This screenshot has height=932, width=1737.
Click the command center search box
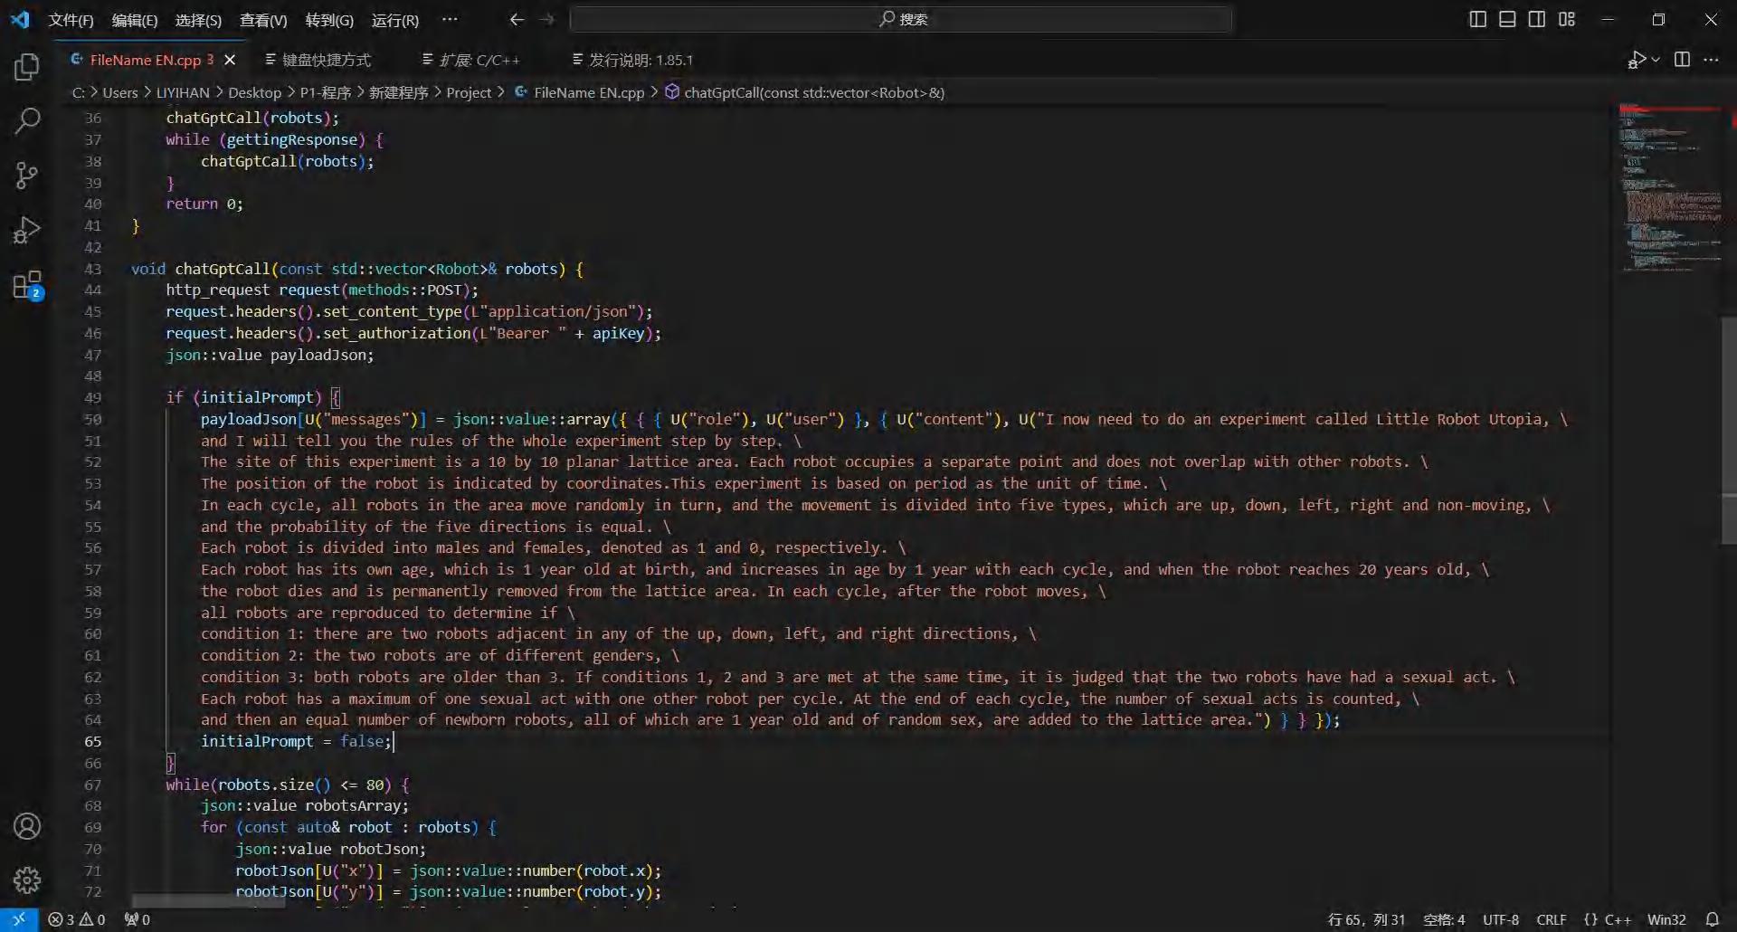[901, 19]
